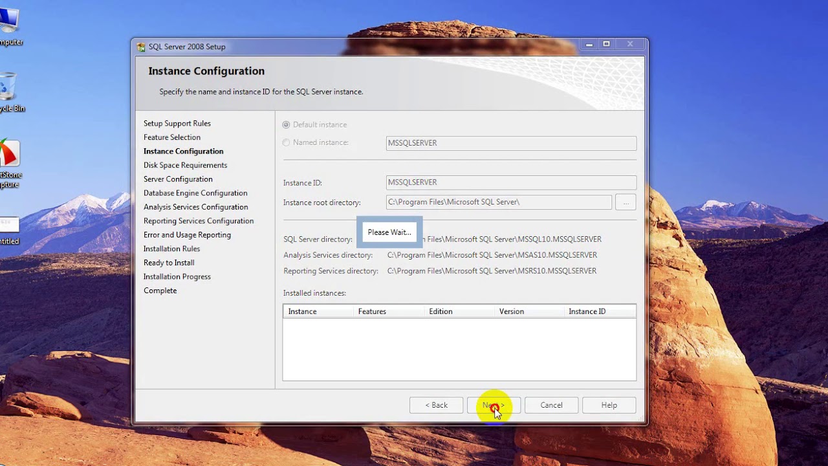
Task: Click the MSAS10.MSSQLSERVER directory path text
Action: [x=492, y=255]
